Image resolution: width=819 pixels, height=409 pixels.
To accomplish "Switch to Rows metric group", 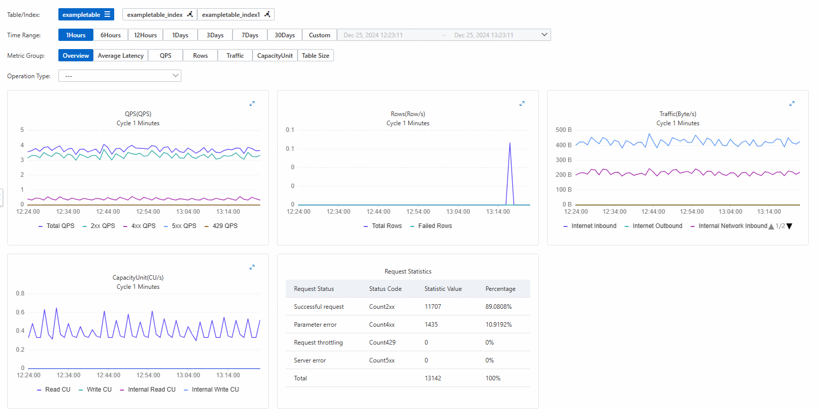I will [200, 55].
